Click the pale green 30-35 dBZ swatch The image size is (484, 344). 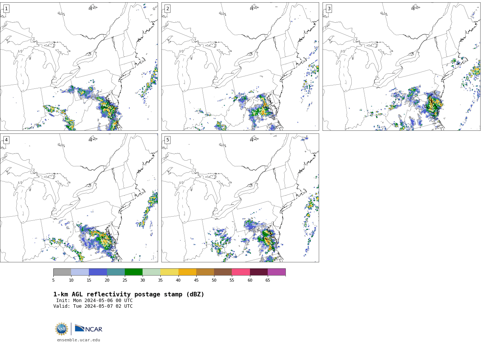151,272
